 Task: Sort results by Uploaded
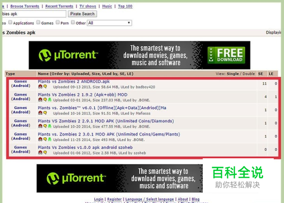[x=80, y=74]
